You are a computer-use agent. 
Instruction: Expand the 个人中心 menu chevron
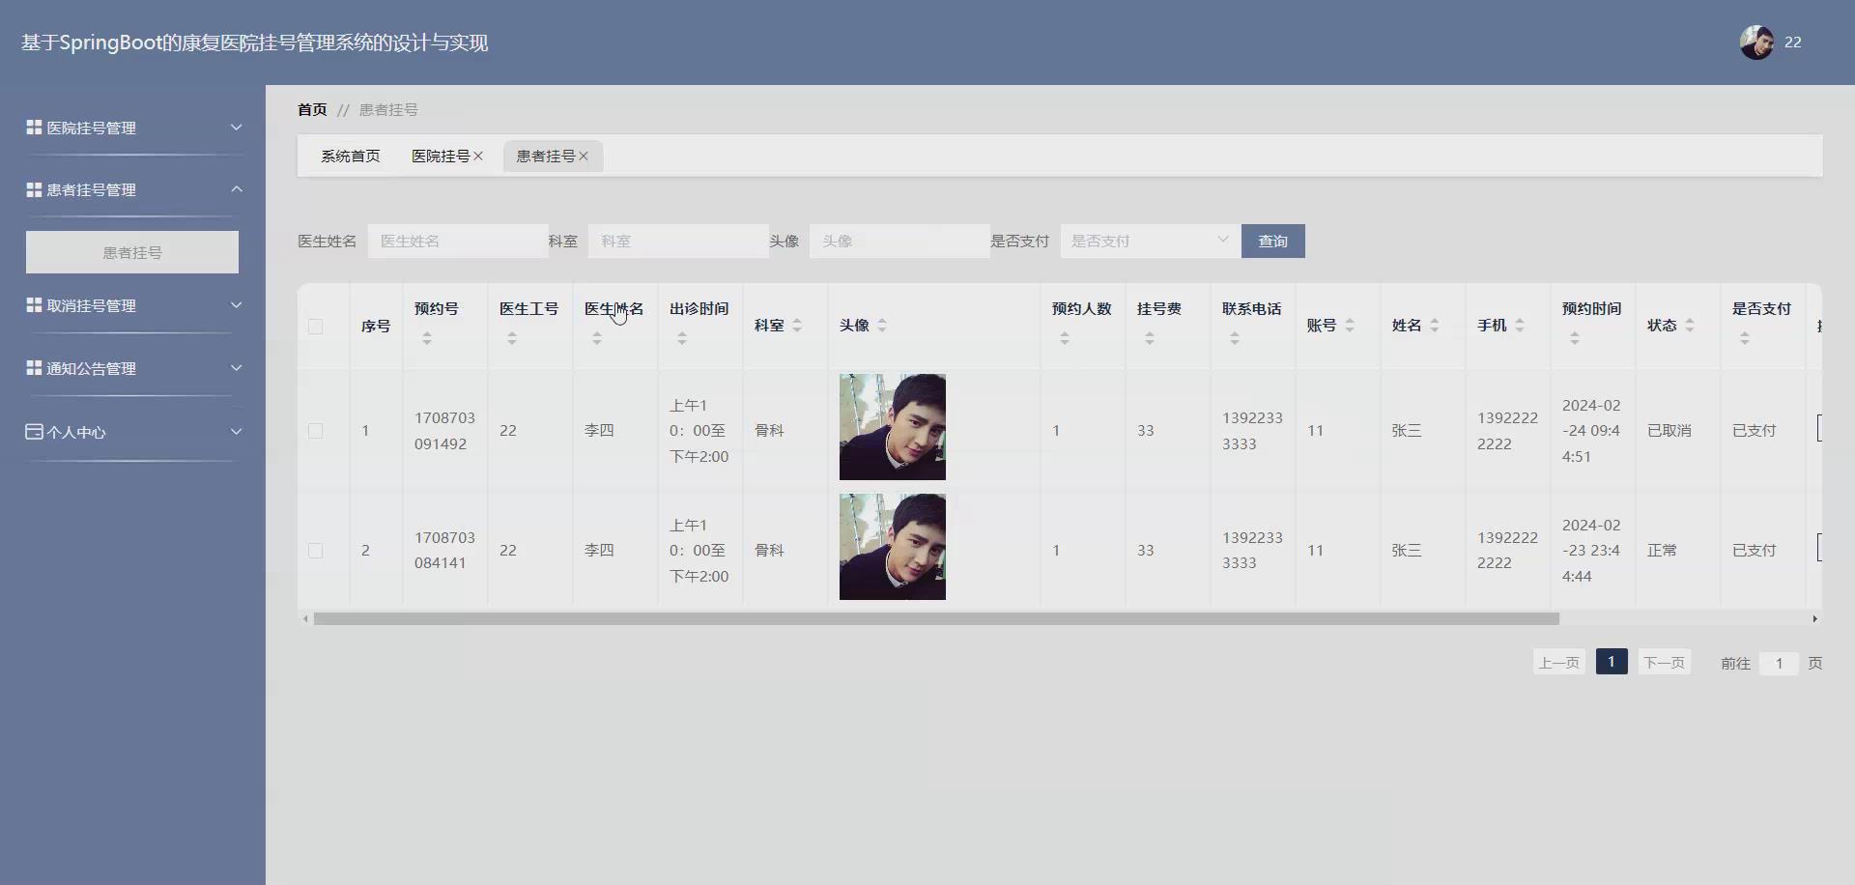(236, 432)
